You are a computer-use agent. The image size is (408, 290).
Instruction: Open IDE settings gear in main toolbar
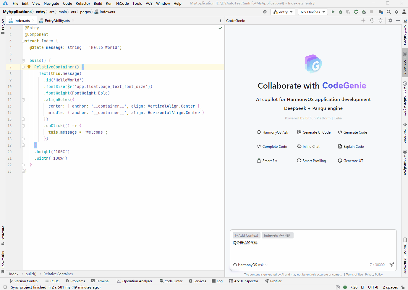[x=396, y=12]
